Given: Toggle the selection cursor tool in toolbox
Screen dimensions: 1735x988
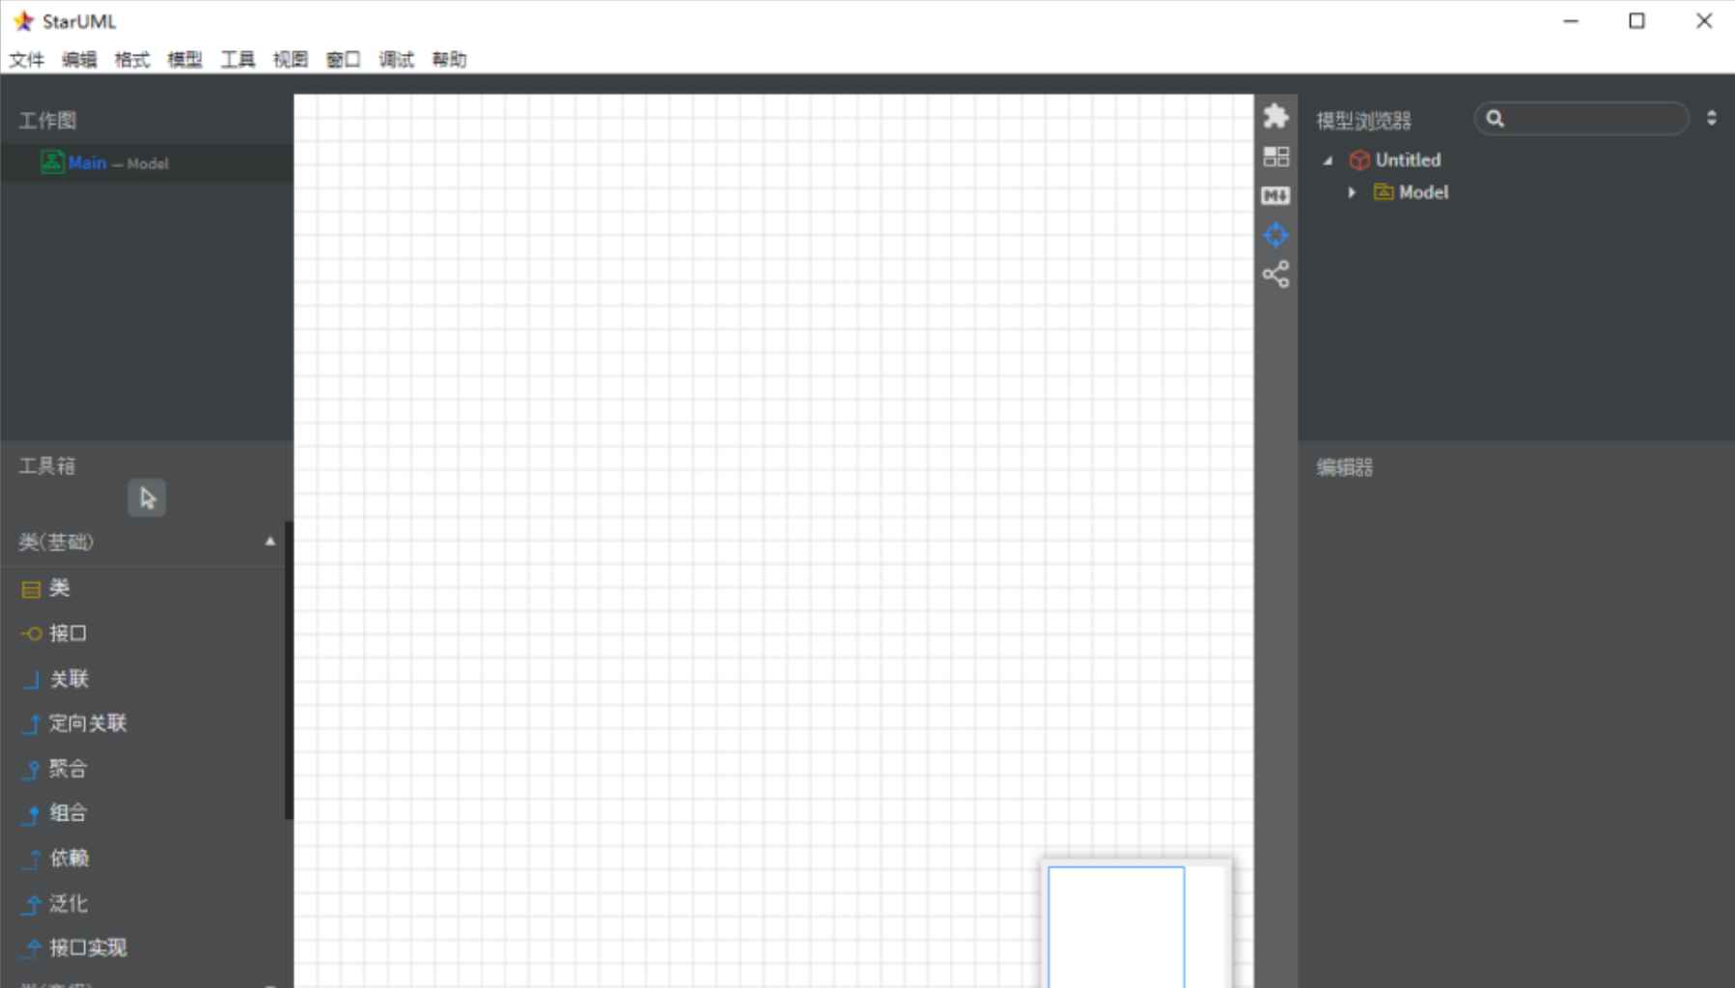Looking at the screenshot, I should click(146, 497).
